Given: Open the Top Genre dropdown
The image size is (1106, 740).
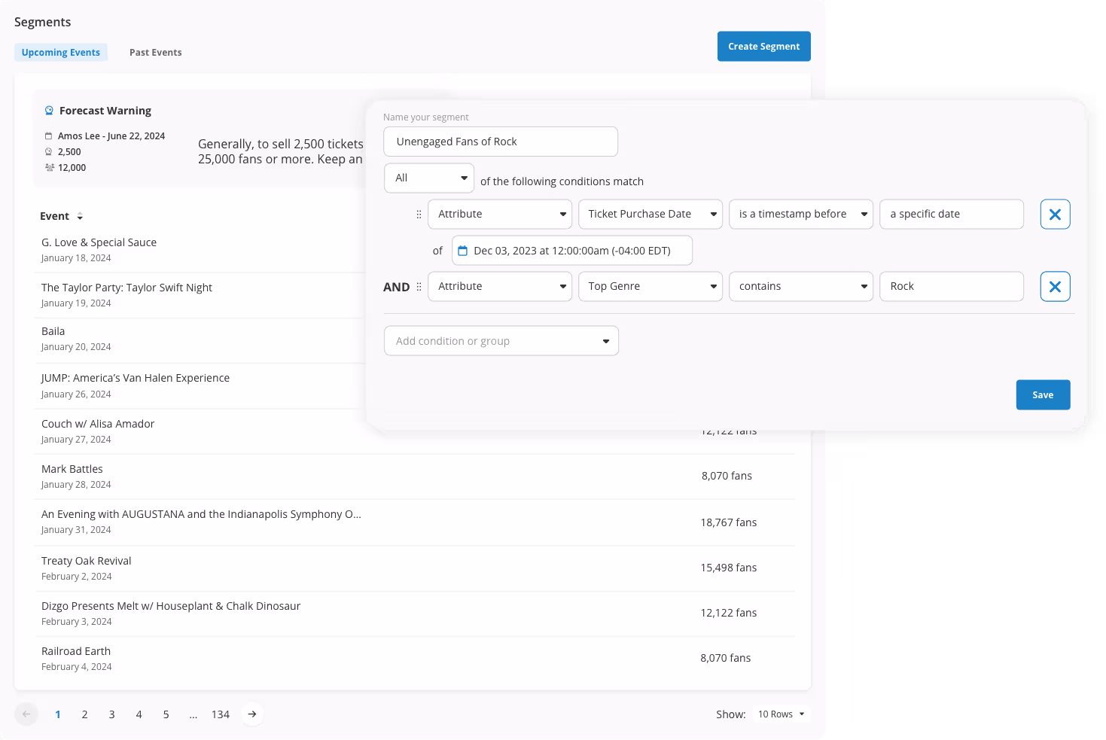Looking at the screenshot, I should tap(650, 287).
